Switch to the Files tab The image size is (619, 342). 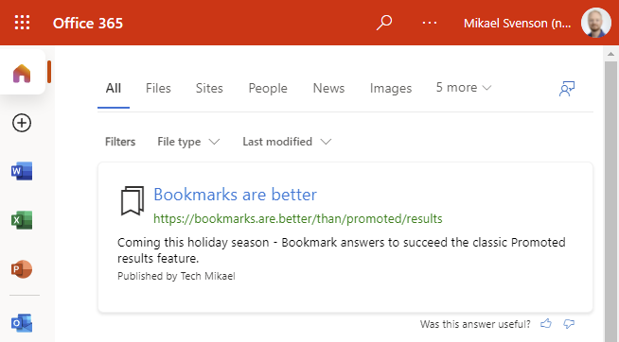(x=158, y=88)
